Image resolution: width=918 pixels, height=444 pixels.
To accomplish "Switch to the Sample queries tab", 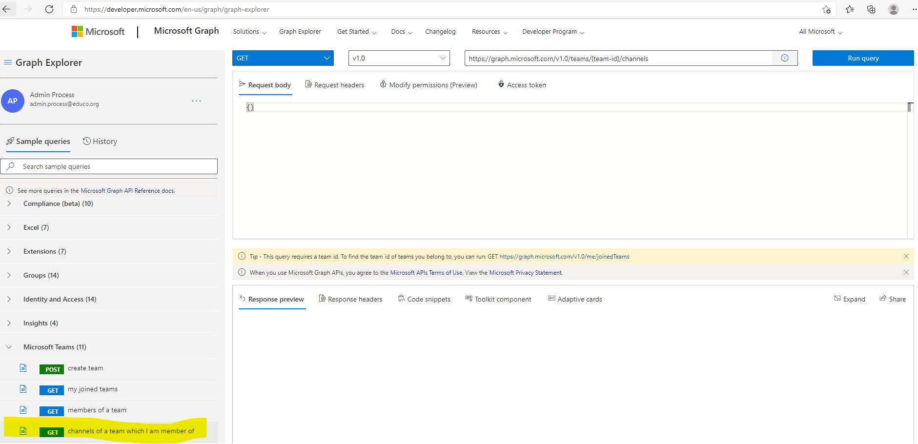I will (x=38, y=141).
